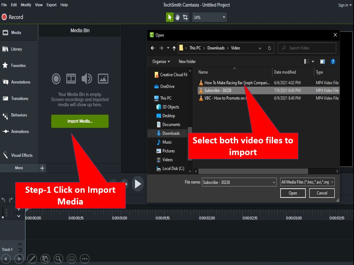Change the view layout icon
This screenshot has height=265, width=354.
(306, 61)
